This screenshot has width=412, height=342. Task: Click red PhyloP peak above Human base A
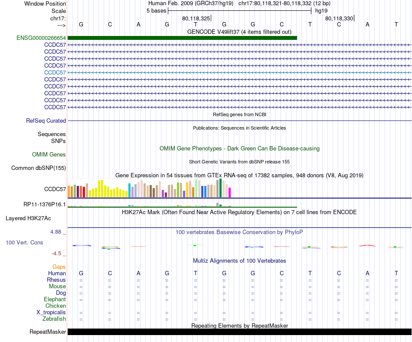(367, 246)
